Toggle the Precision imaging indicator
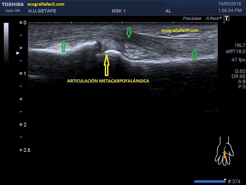The height and width of the screenshot is (185, 246). coord(192,18)
